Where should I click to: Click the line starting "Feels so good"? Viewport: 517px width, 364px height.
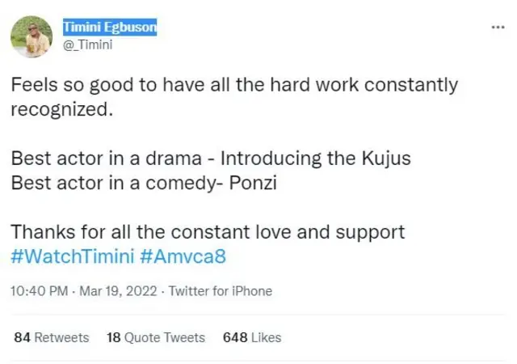[x=234, y=85]
